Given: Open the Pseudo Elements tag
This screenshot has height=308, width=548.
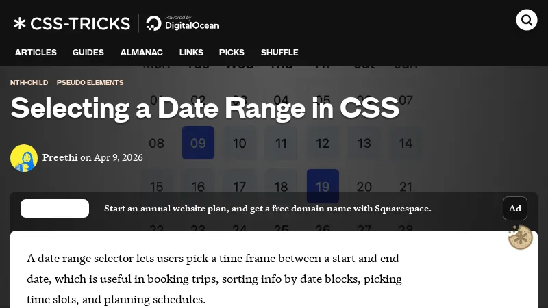Looking at the screenshot, I should coord(90,82).
